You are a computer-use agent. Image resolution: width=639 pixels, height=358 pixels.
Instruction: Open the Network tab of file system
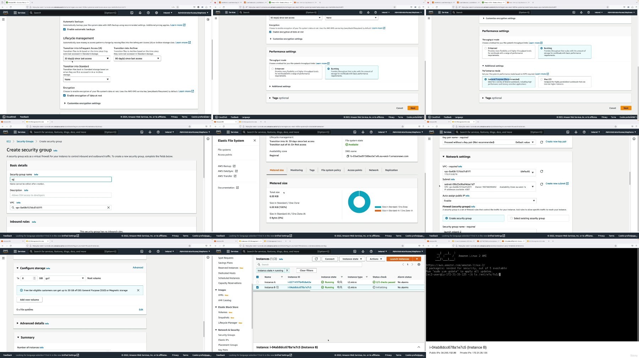373,170
